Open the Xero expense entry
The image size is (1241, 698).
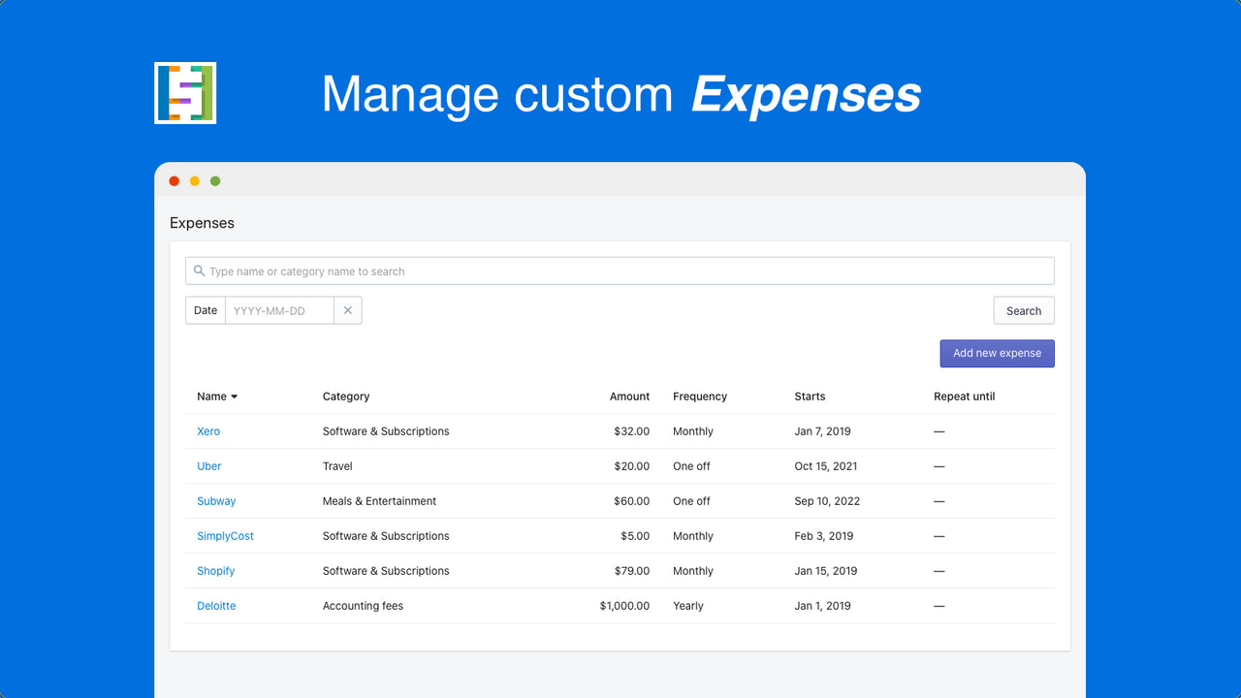click(208, 430)
